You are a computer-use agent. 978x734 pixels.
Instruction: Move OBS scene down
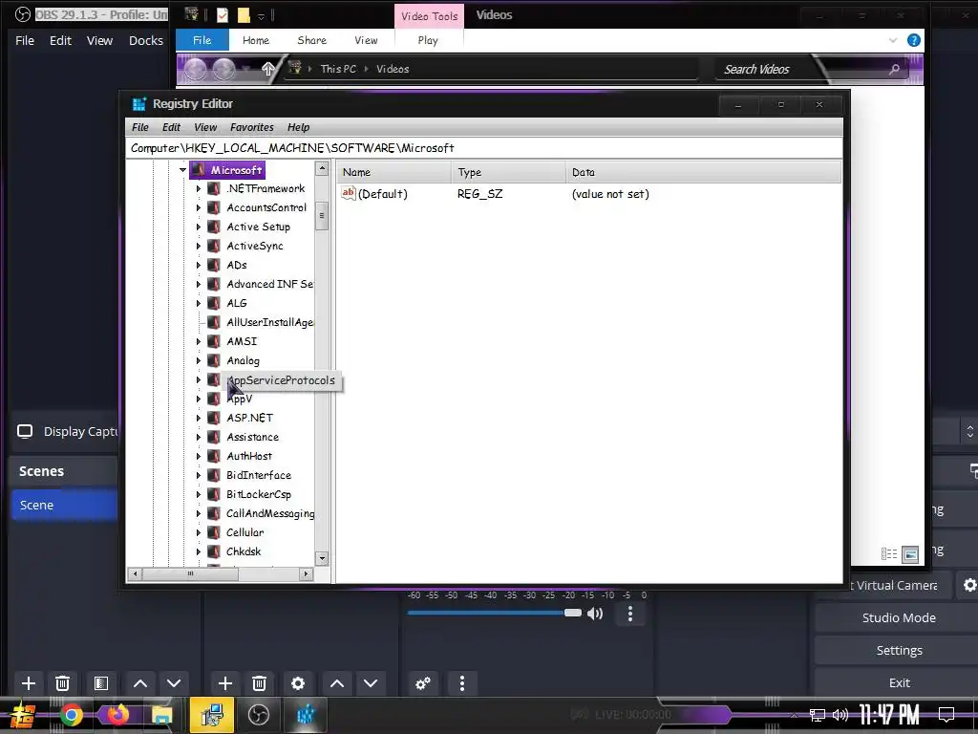(174, 683)
